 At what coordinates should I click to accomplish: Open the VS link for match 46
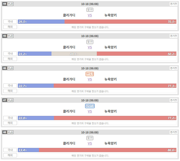pos(90,79)
